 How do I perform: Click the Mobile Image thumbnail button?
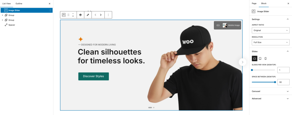click(231, 25)
